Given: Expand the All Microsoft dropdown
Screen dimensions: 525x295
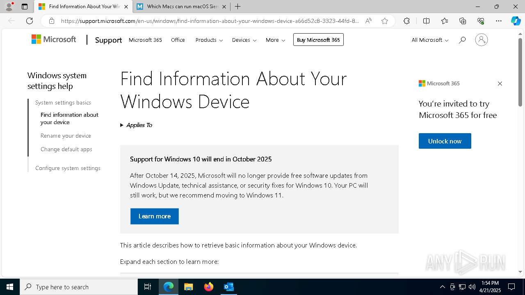Looking at the screenshot, I should click(430, 40).
